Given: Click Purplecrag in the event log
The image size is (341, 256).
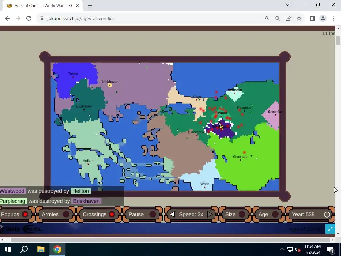Looking at the screenshot, I should click(x=13, y=201).
